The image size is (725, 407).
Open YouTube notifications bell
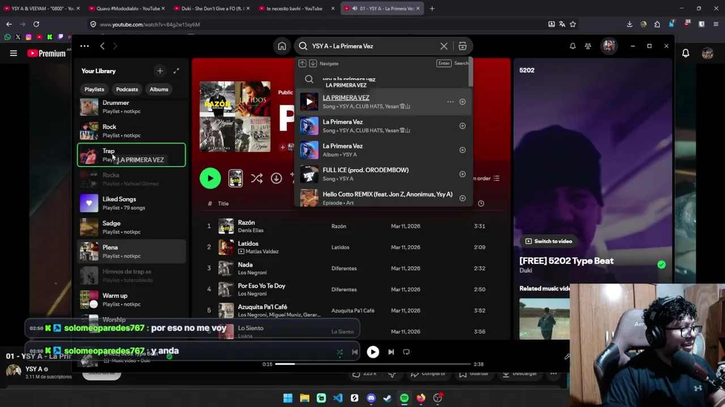pyautogui.click(x=685, y=53)
